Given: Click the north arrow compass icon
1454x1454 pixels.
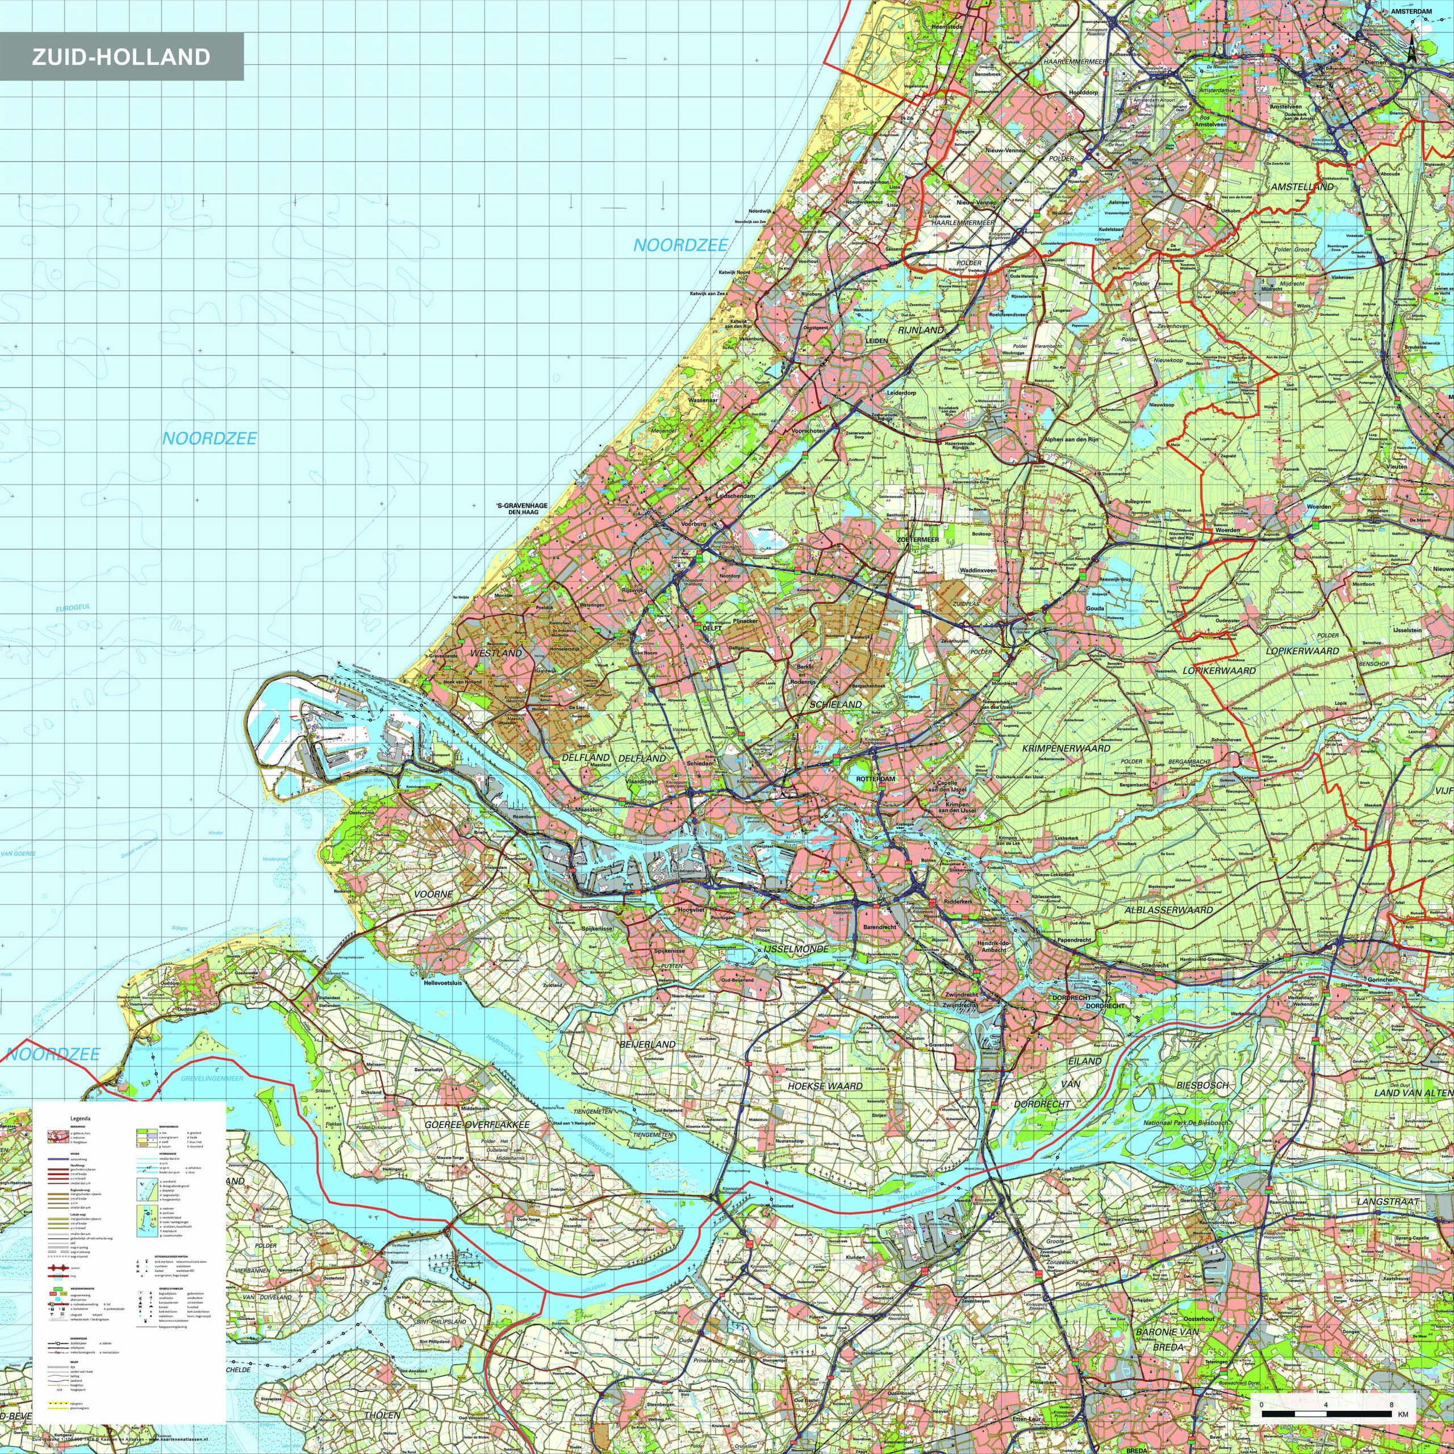Looking at the screenshot, I should (1411, 49).
